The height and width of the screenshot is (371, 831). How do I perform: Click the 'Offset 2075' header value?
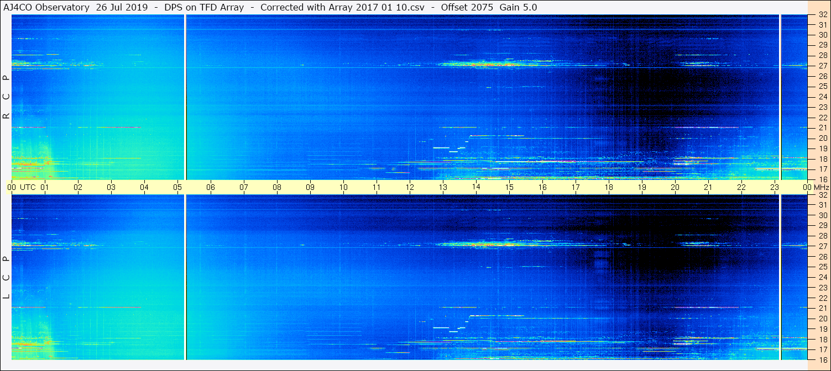point(468,7)
